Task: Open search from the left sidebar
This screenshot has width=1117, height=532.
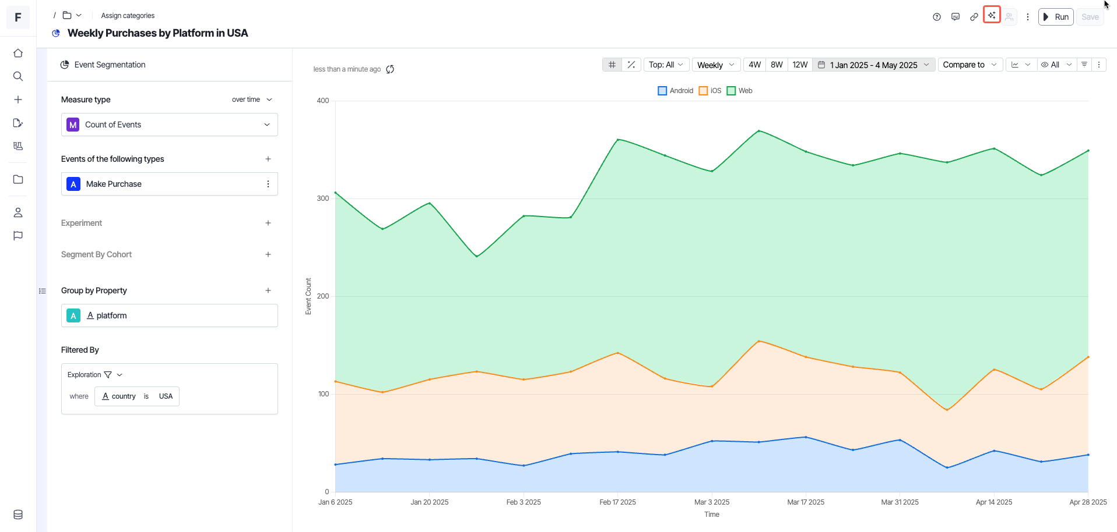Action: point(18,76)
